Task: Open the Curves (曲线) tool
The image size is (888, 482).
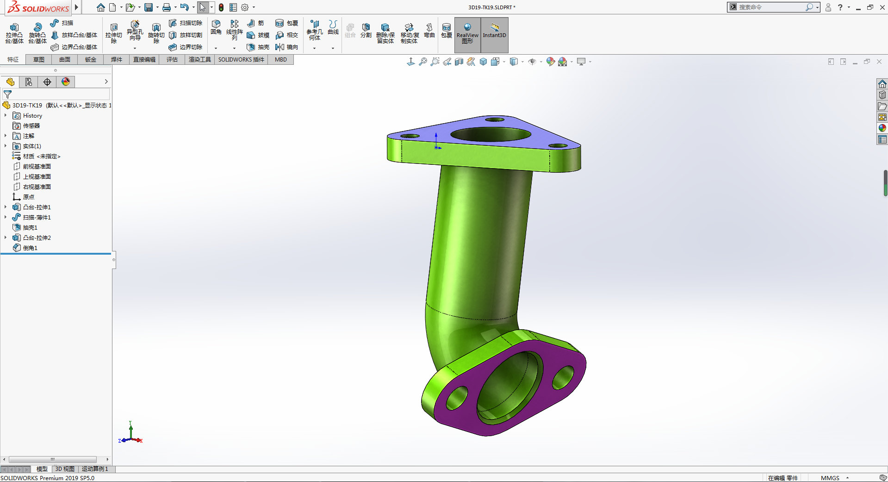Action: point(333,27)
